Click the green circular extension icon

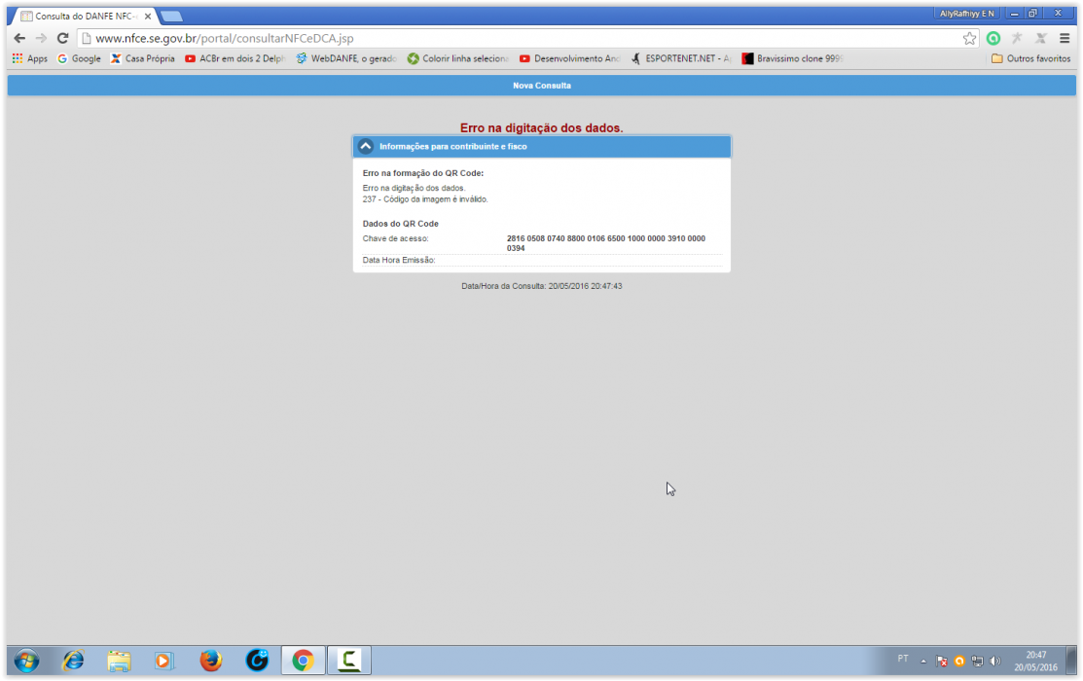pos(993,39)
